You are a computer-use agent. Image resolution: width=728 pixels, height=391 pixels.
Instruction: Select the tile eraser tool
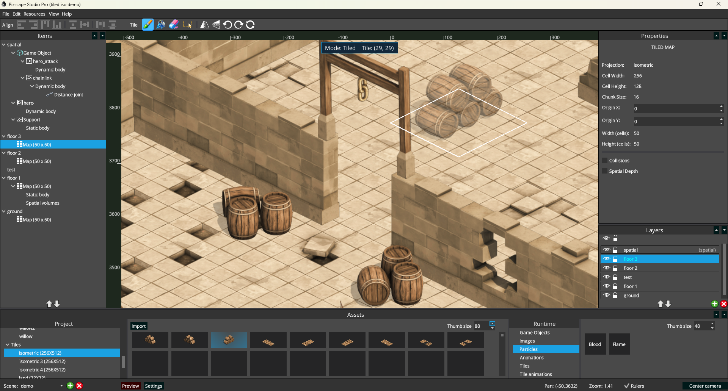pyautogui.click(x=174, y=25)
